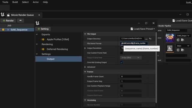Open the Tools menu
Screen dimensions: 192x108
[x=5, y=2]
